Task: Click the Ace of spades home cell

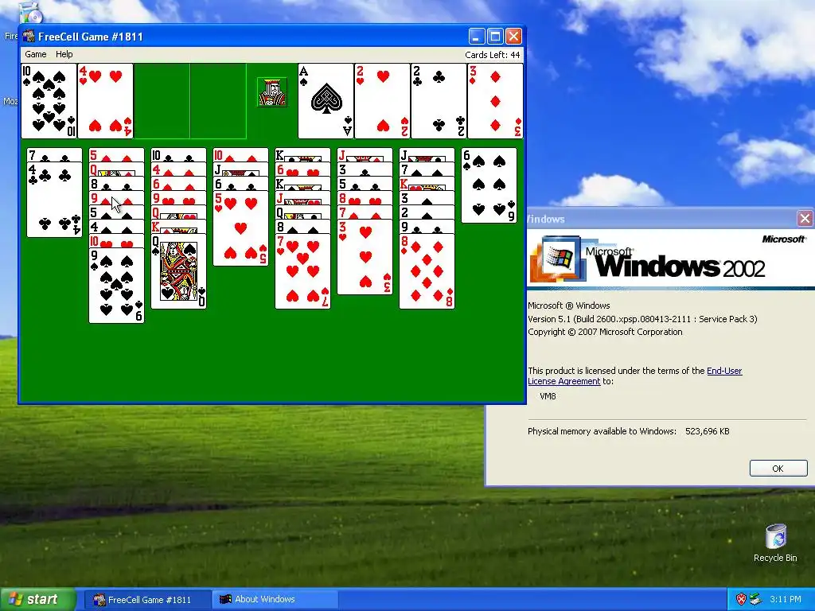Action: tap(326, 101)
